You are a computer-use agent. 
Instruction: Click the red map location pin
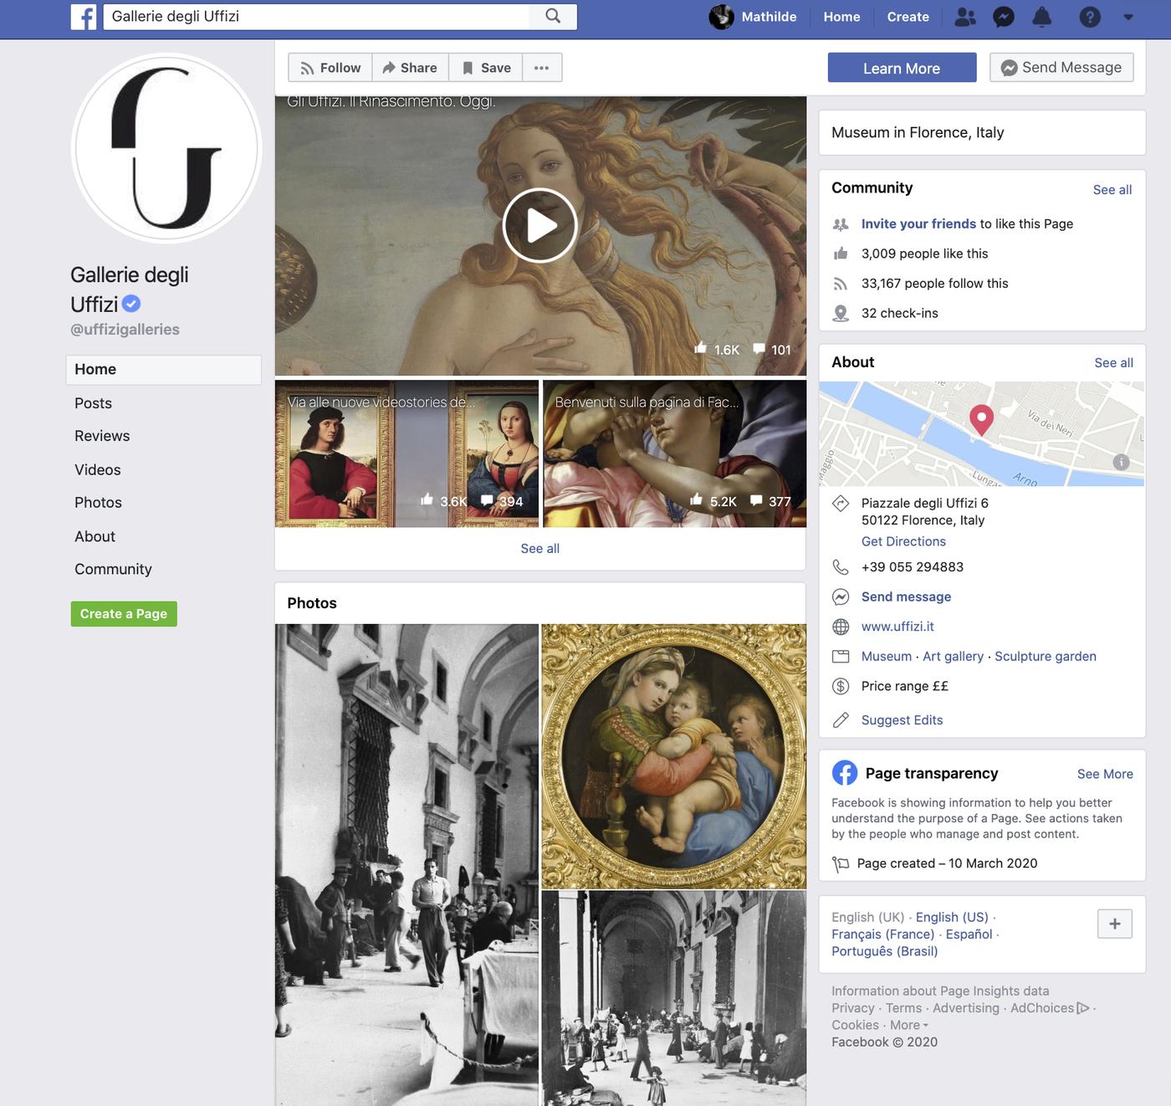tap(981, 420)
